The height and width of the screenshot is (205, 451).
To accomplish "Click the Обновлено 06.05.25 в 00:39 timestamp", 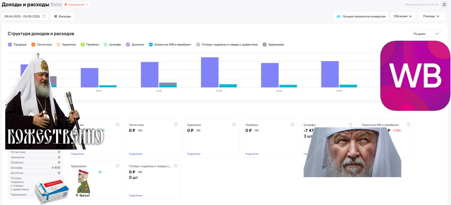I will click(422, 5).
